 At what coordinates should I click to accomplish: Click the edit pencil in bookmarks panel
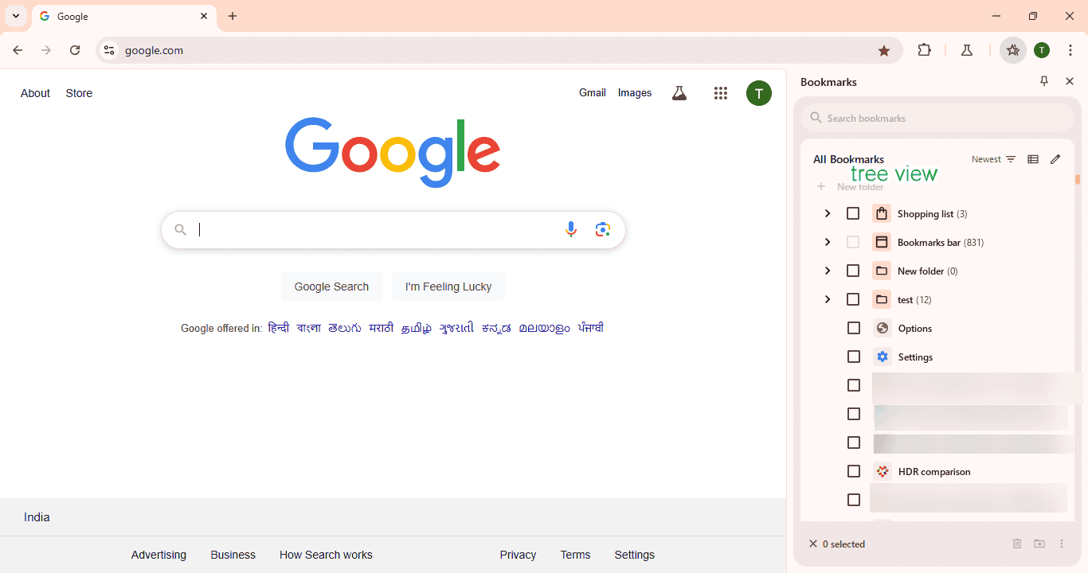click(x=1055, y=159)
